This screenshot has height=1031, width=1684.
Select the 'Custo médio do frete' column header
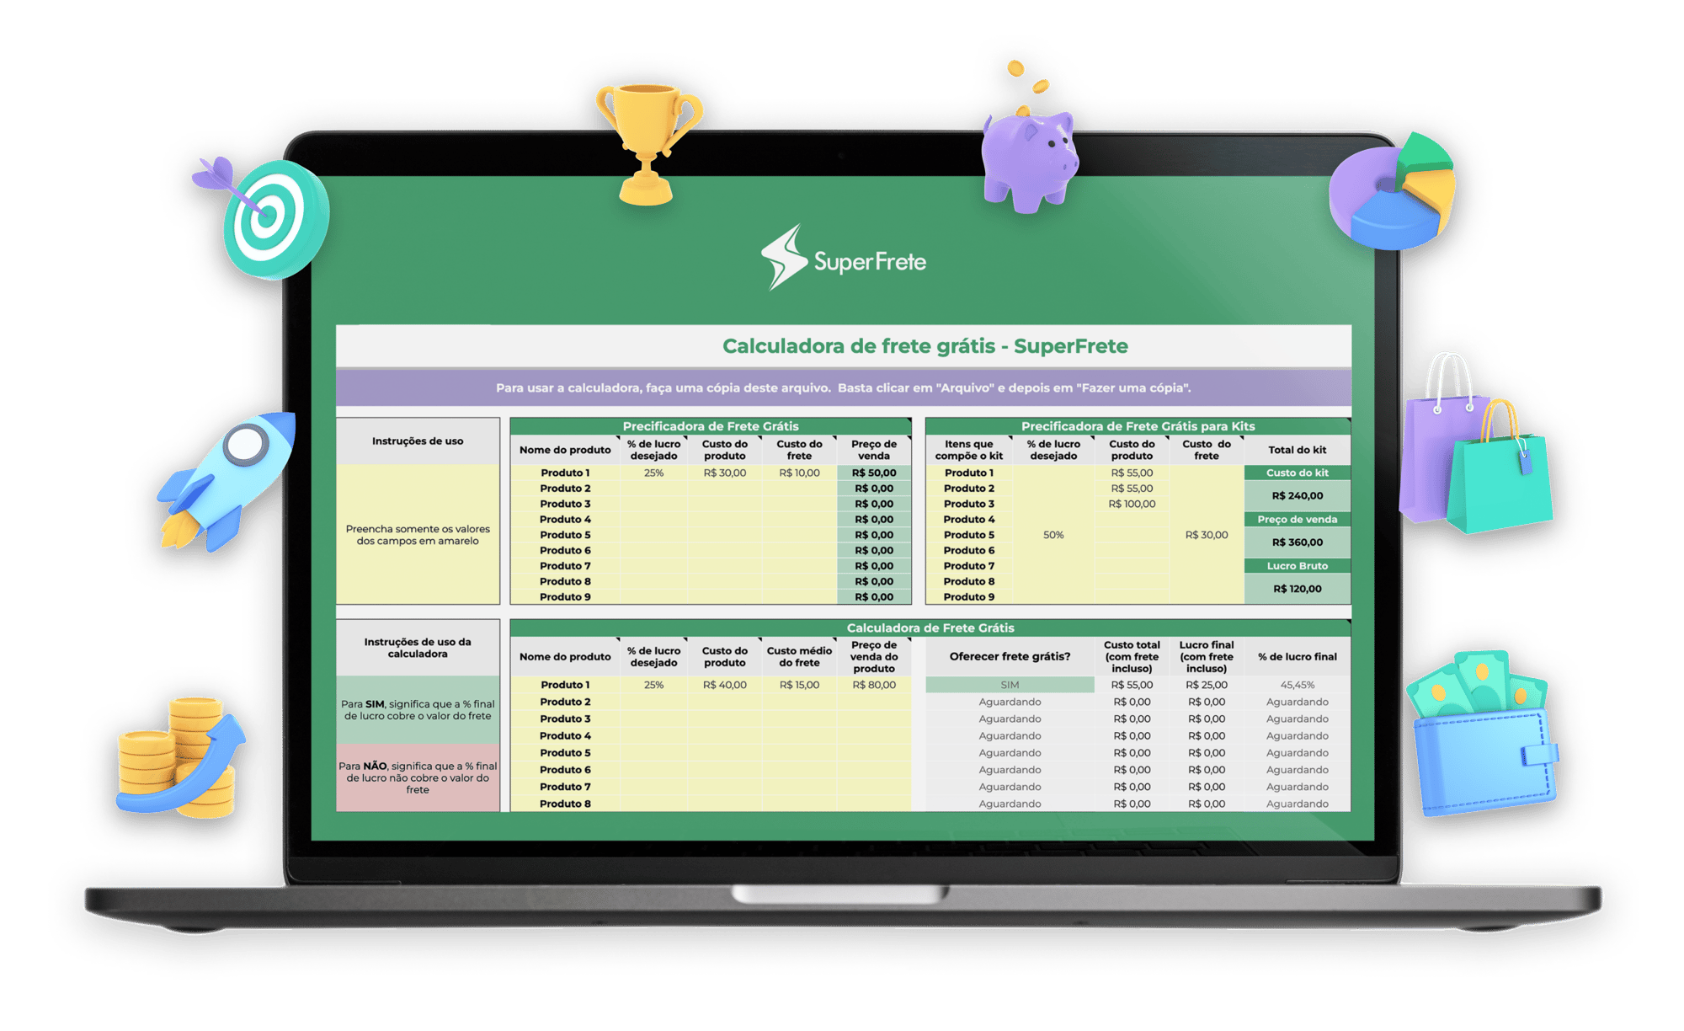point(799,657)
